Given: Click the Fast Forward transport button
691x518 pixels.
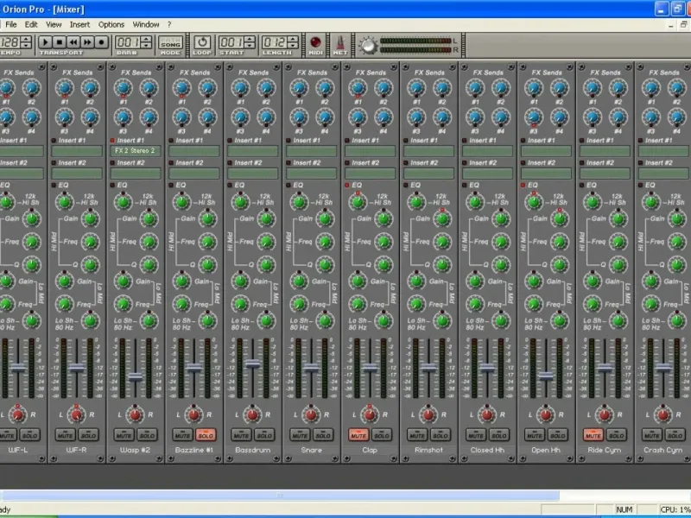Looking at the screenshot, I should [87, 41].
